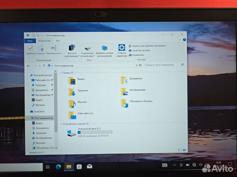Switch to large icons view
Viewport: 237px width, 177px height.
tap(184, 150)
